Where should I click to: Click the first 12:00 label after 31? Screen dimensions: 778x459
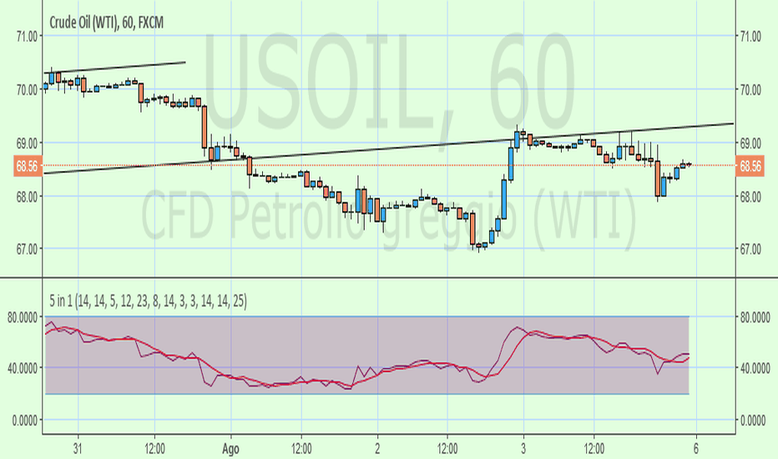[154, 449]
